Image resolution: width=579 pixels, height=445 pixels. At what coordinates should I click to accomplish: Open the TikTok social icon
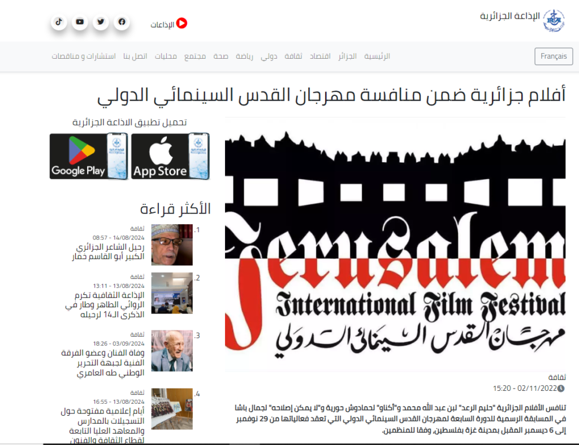click(59, 22)
